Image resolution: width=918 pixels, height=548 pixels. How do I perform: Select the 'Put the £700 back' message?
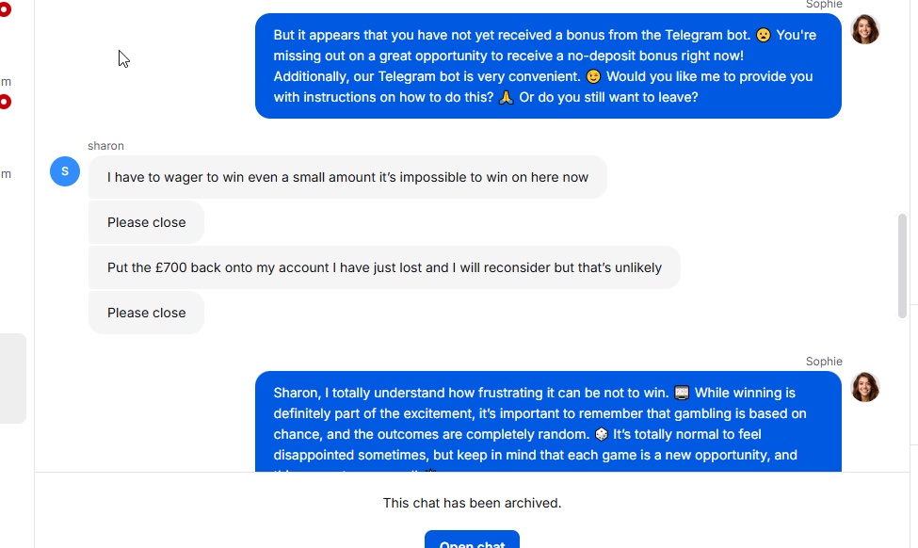[x=384, y=267]
